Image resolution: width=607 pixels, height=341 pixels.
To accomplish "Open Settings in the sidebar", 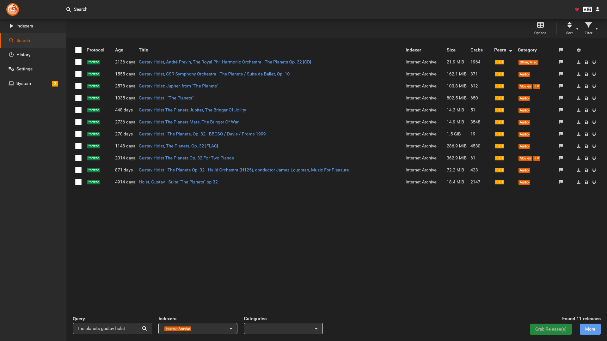I will (33, 69).
